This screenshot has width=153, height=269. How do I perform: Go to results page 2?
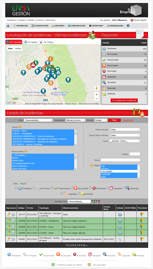pos(68,245)
